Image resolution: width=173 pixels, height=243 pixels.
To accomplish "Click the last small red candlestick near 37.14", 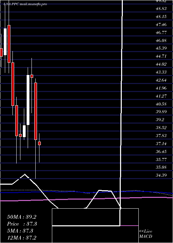I will (39, 143).
